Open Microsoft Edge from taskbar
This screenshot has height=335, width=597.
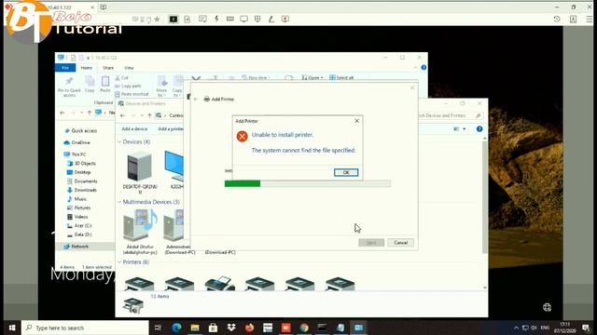coord(176,328)
